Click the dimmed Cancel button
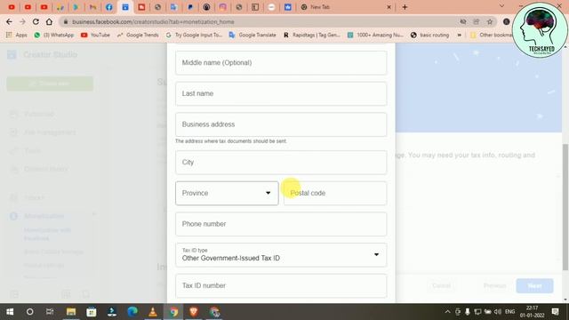Viewport: 569px width, 320px height. [441, 286]
